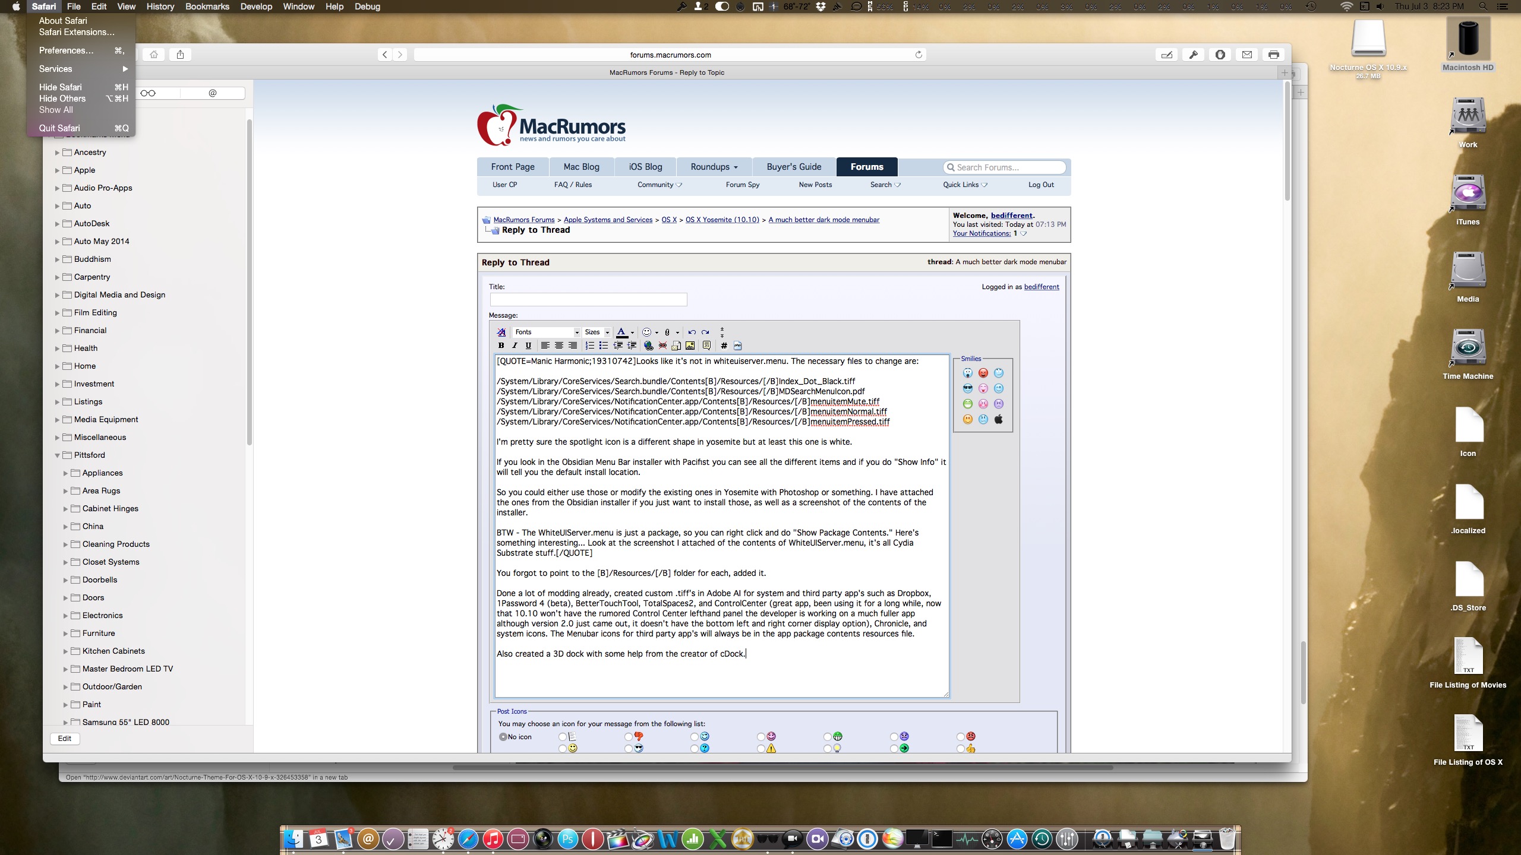Toggle bold formatting in message editor
The height and width of the screenshot is (855, 1521).
coord(501,346)
